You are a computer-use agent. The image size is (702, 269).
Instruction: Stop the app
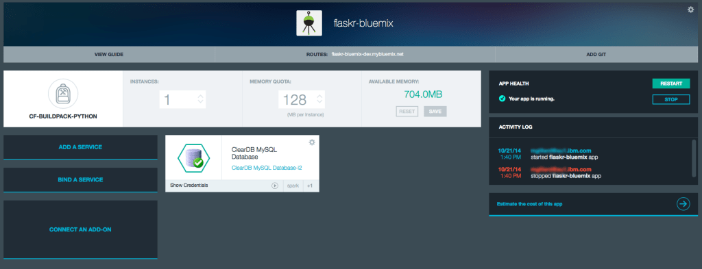point(671,99)
